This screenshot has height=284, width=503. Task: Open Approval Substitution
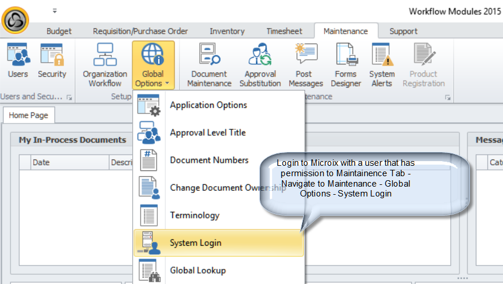coord(260,65)
